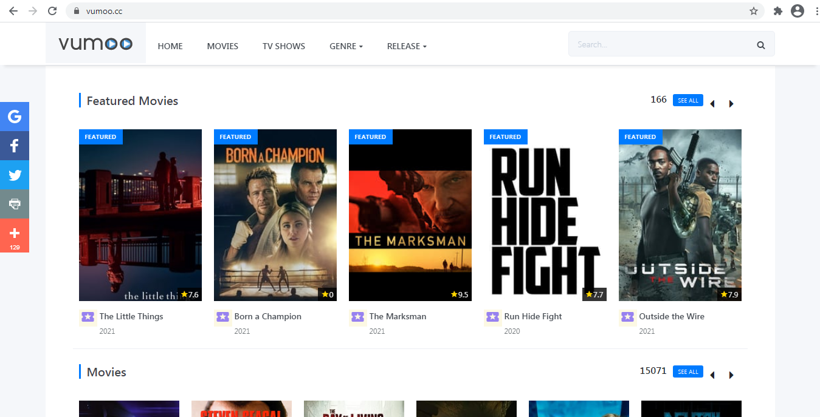
Task: Click the star icon beside Born a Champion
Action: [223, 317]
